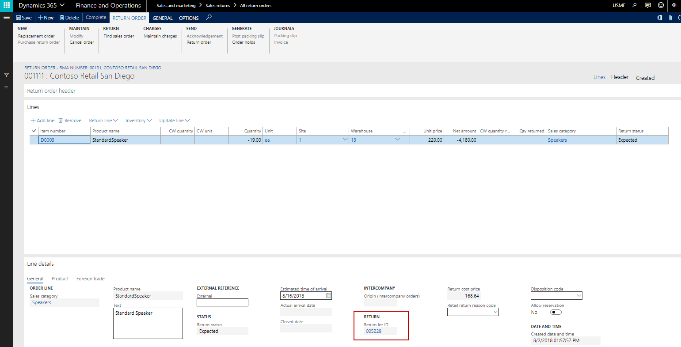
Task: Expand the Disposition code dropdown
Action: tap(578, 296)
